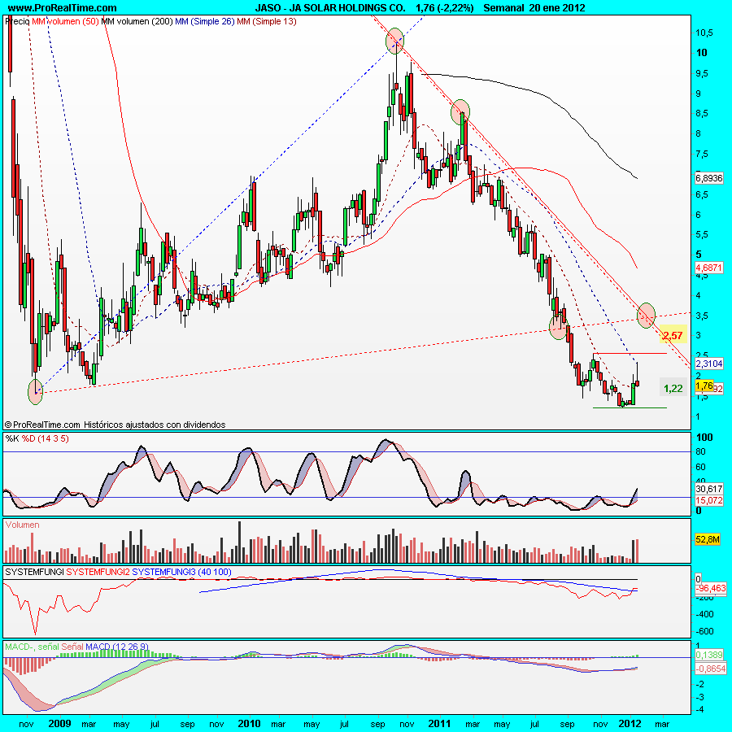Click the green circle at the 2009 low
This screenshot has height=732, width=732.
coord(36,392)
